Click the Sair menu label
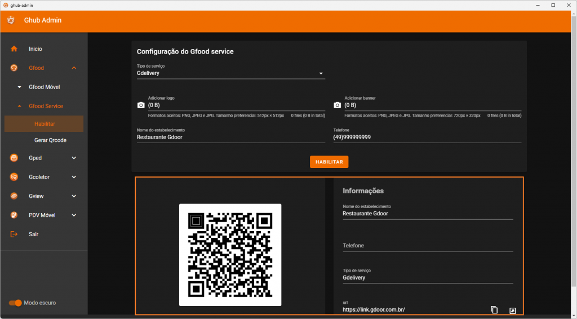 (x=33, y=234)
